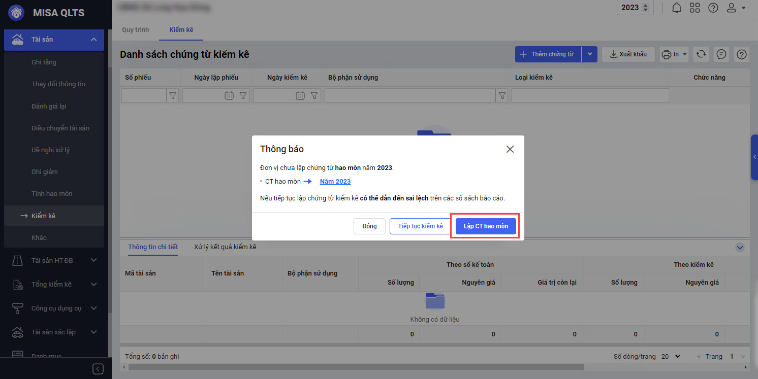Click the Năm 2023 link
This screenshot has height=379, width=758.
[x=335, y=182]
